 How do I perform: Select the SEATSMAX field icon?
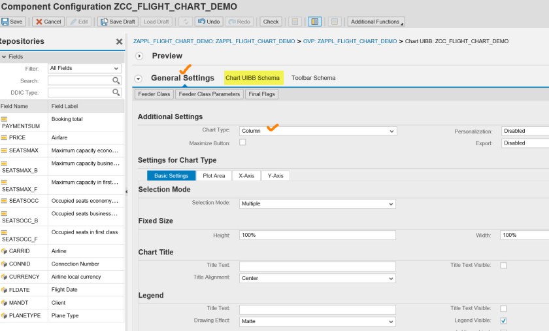[4, 150]
